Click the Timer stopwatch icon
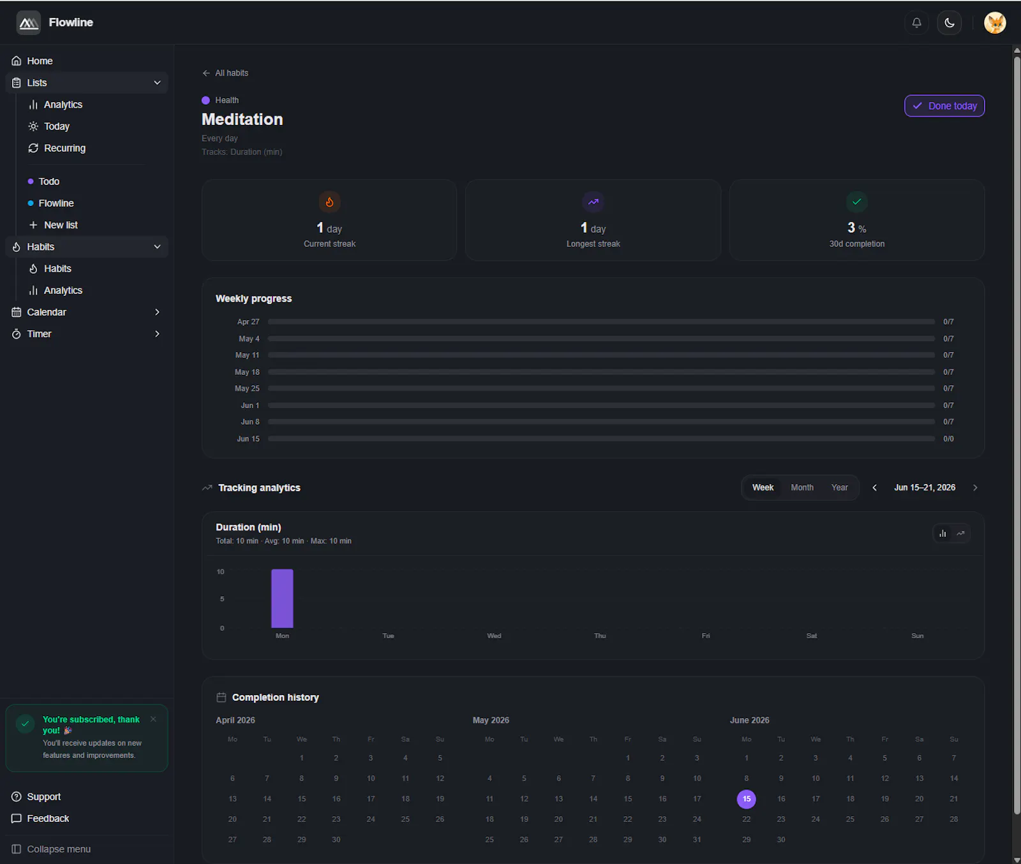Viewport: 1021px width, 864px height. pyautogui.click(x=17, y=333)
